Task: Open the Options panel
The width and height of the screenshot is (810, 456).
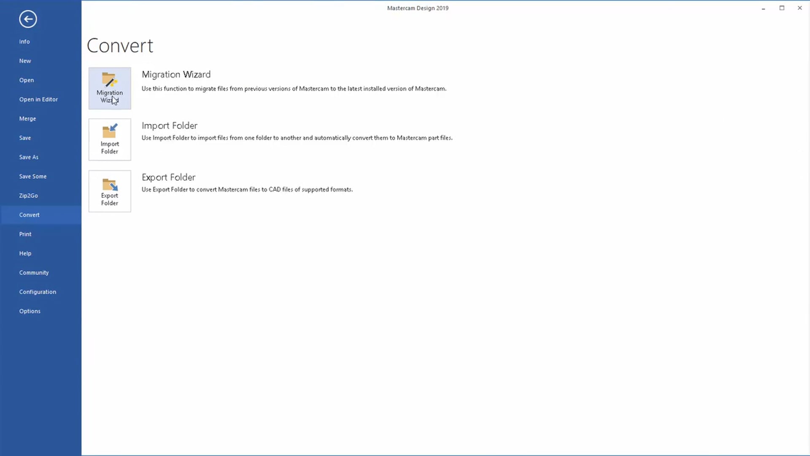Action: point(30,311)
